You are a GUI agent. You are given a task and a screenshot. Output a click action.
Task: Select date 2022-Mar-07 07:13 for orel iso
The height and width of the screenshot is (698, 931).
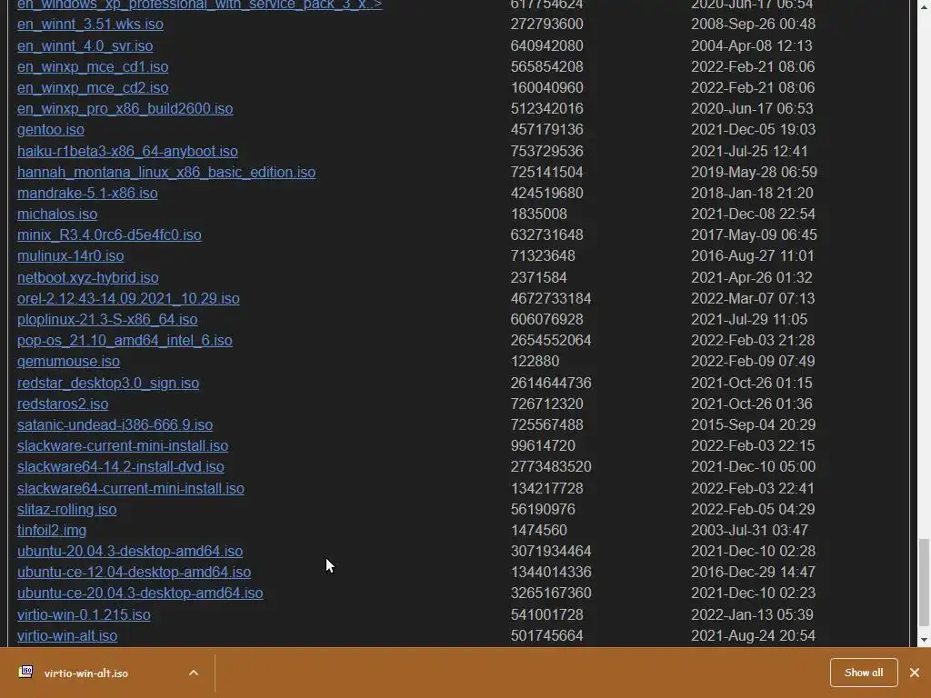[x=753, y=298]
